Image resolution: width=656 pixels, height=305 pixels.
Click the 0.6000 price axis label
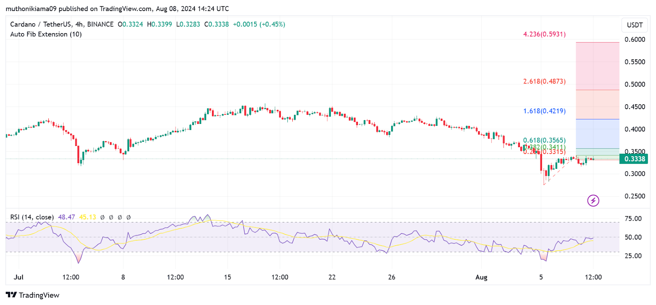[635, 40]
